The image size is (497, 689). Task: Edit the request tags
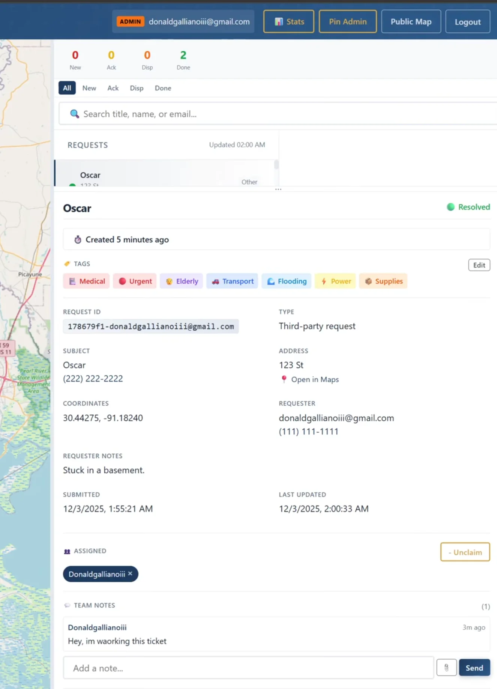point(479,265)
